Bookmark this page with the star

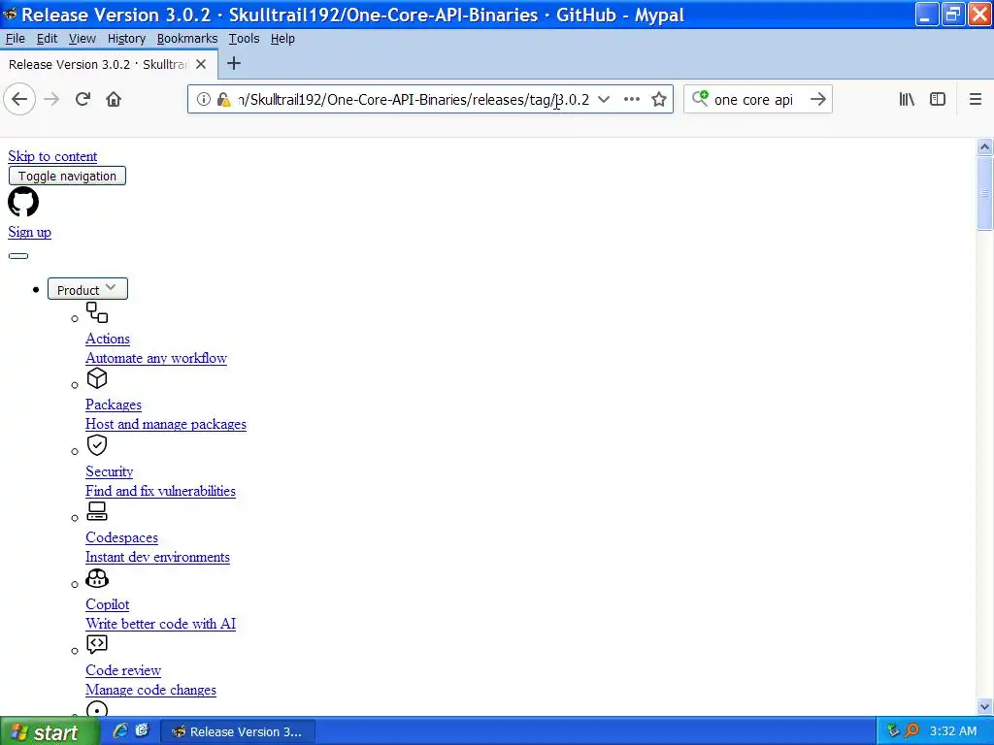tap(659, 100)
